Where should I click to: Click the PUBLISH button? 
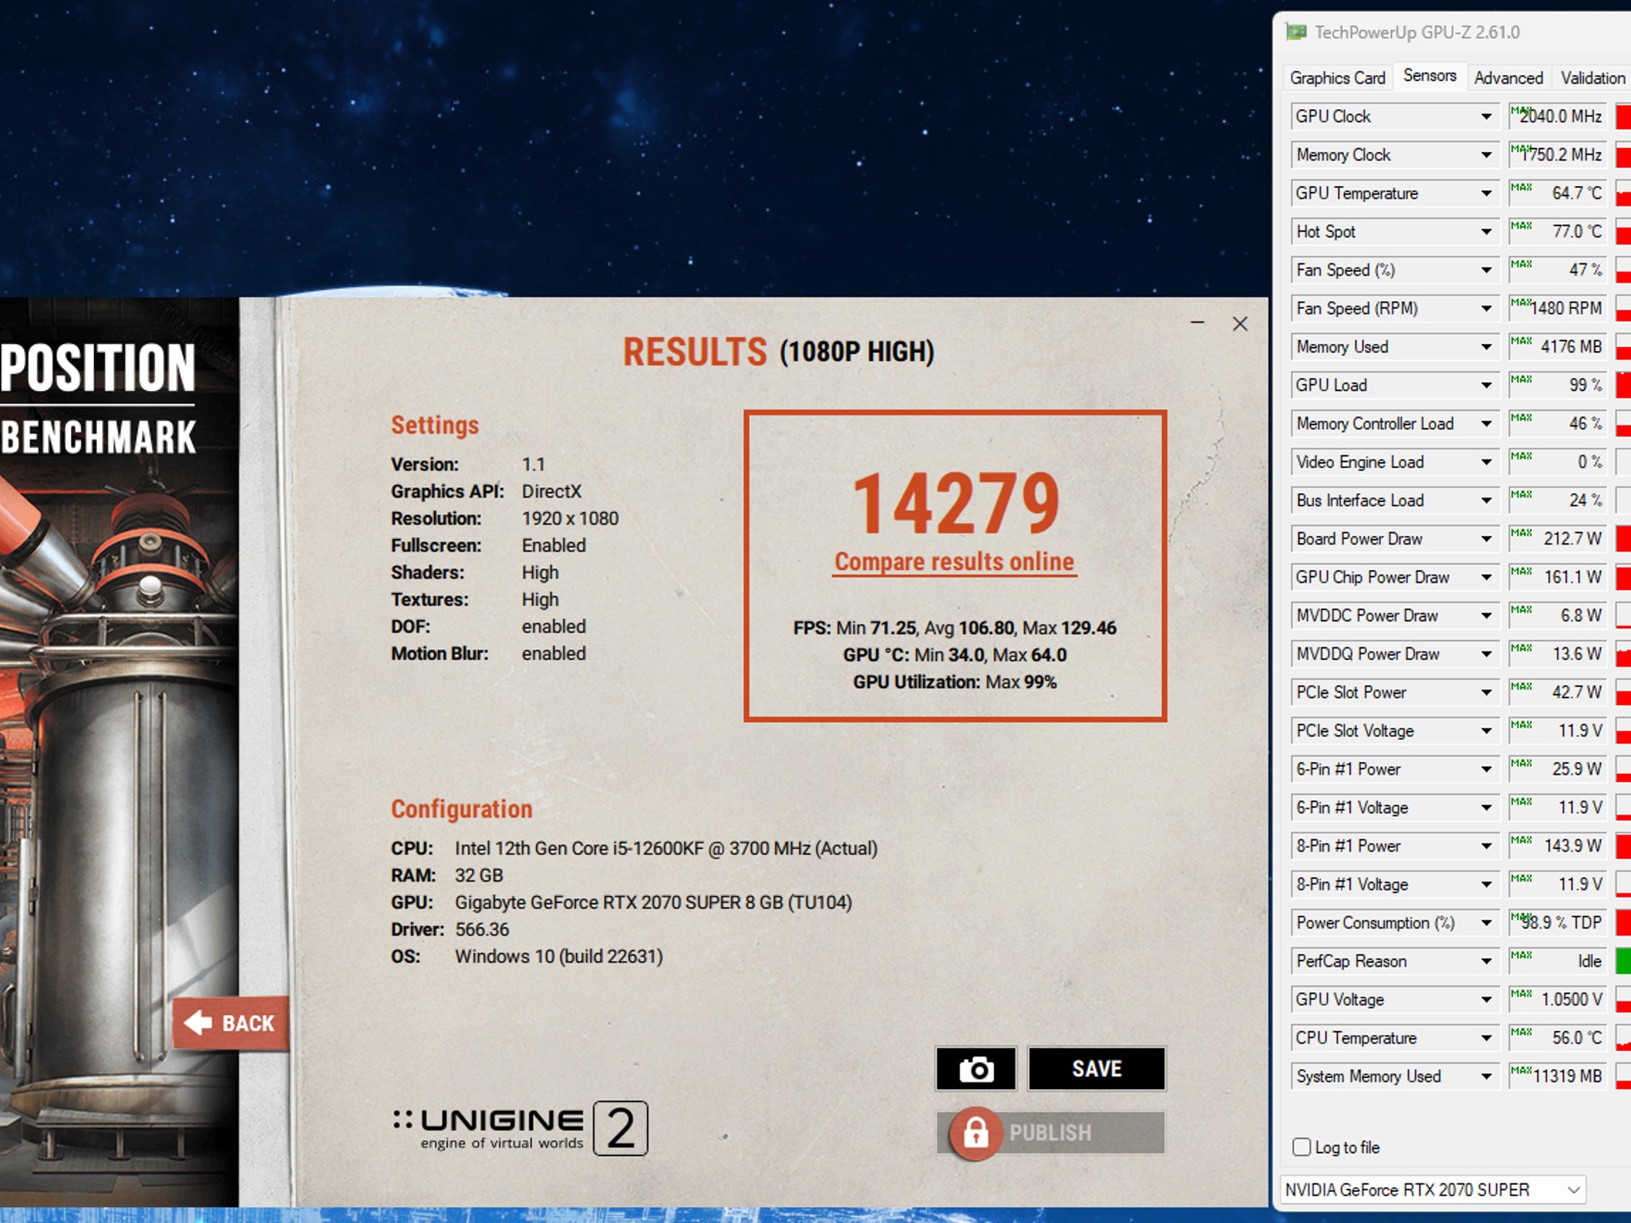[1051, 1132]
